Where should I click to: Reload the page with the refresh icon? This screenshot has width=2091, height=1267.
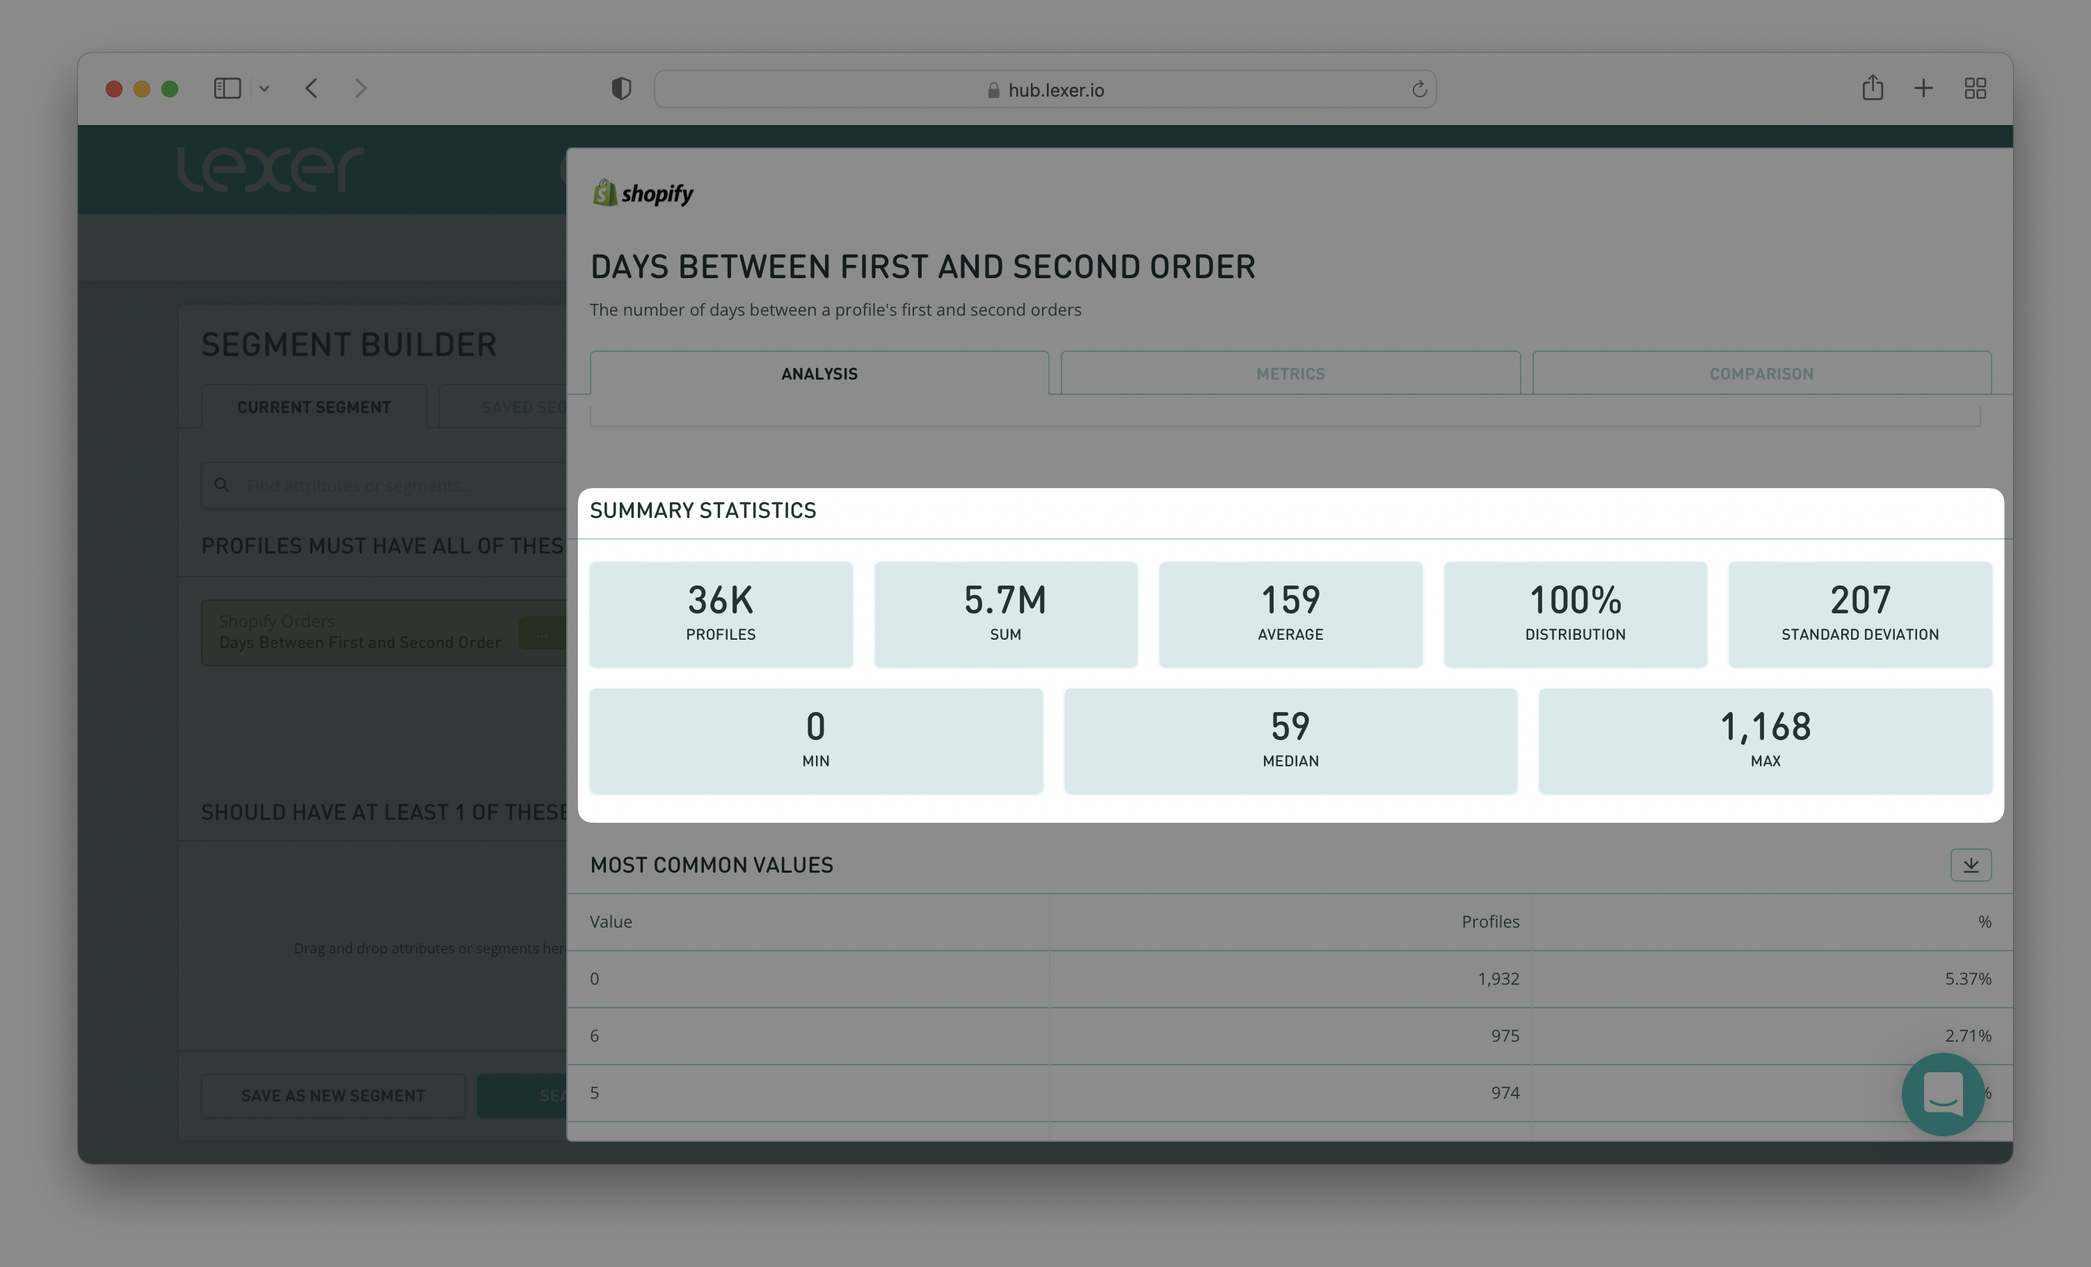1419,89
